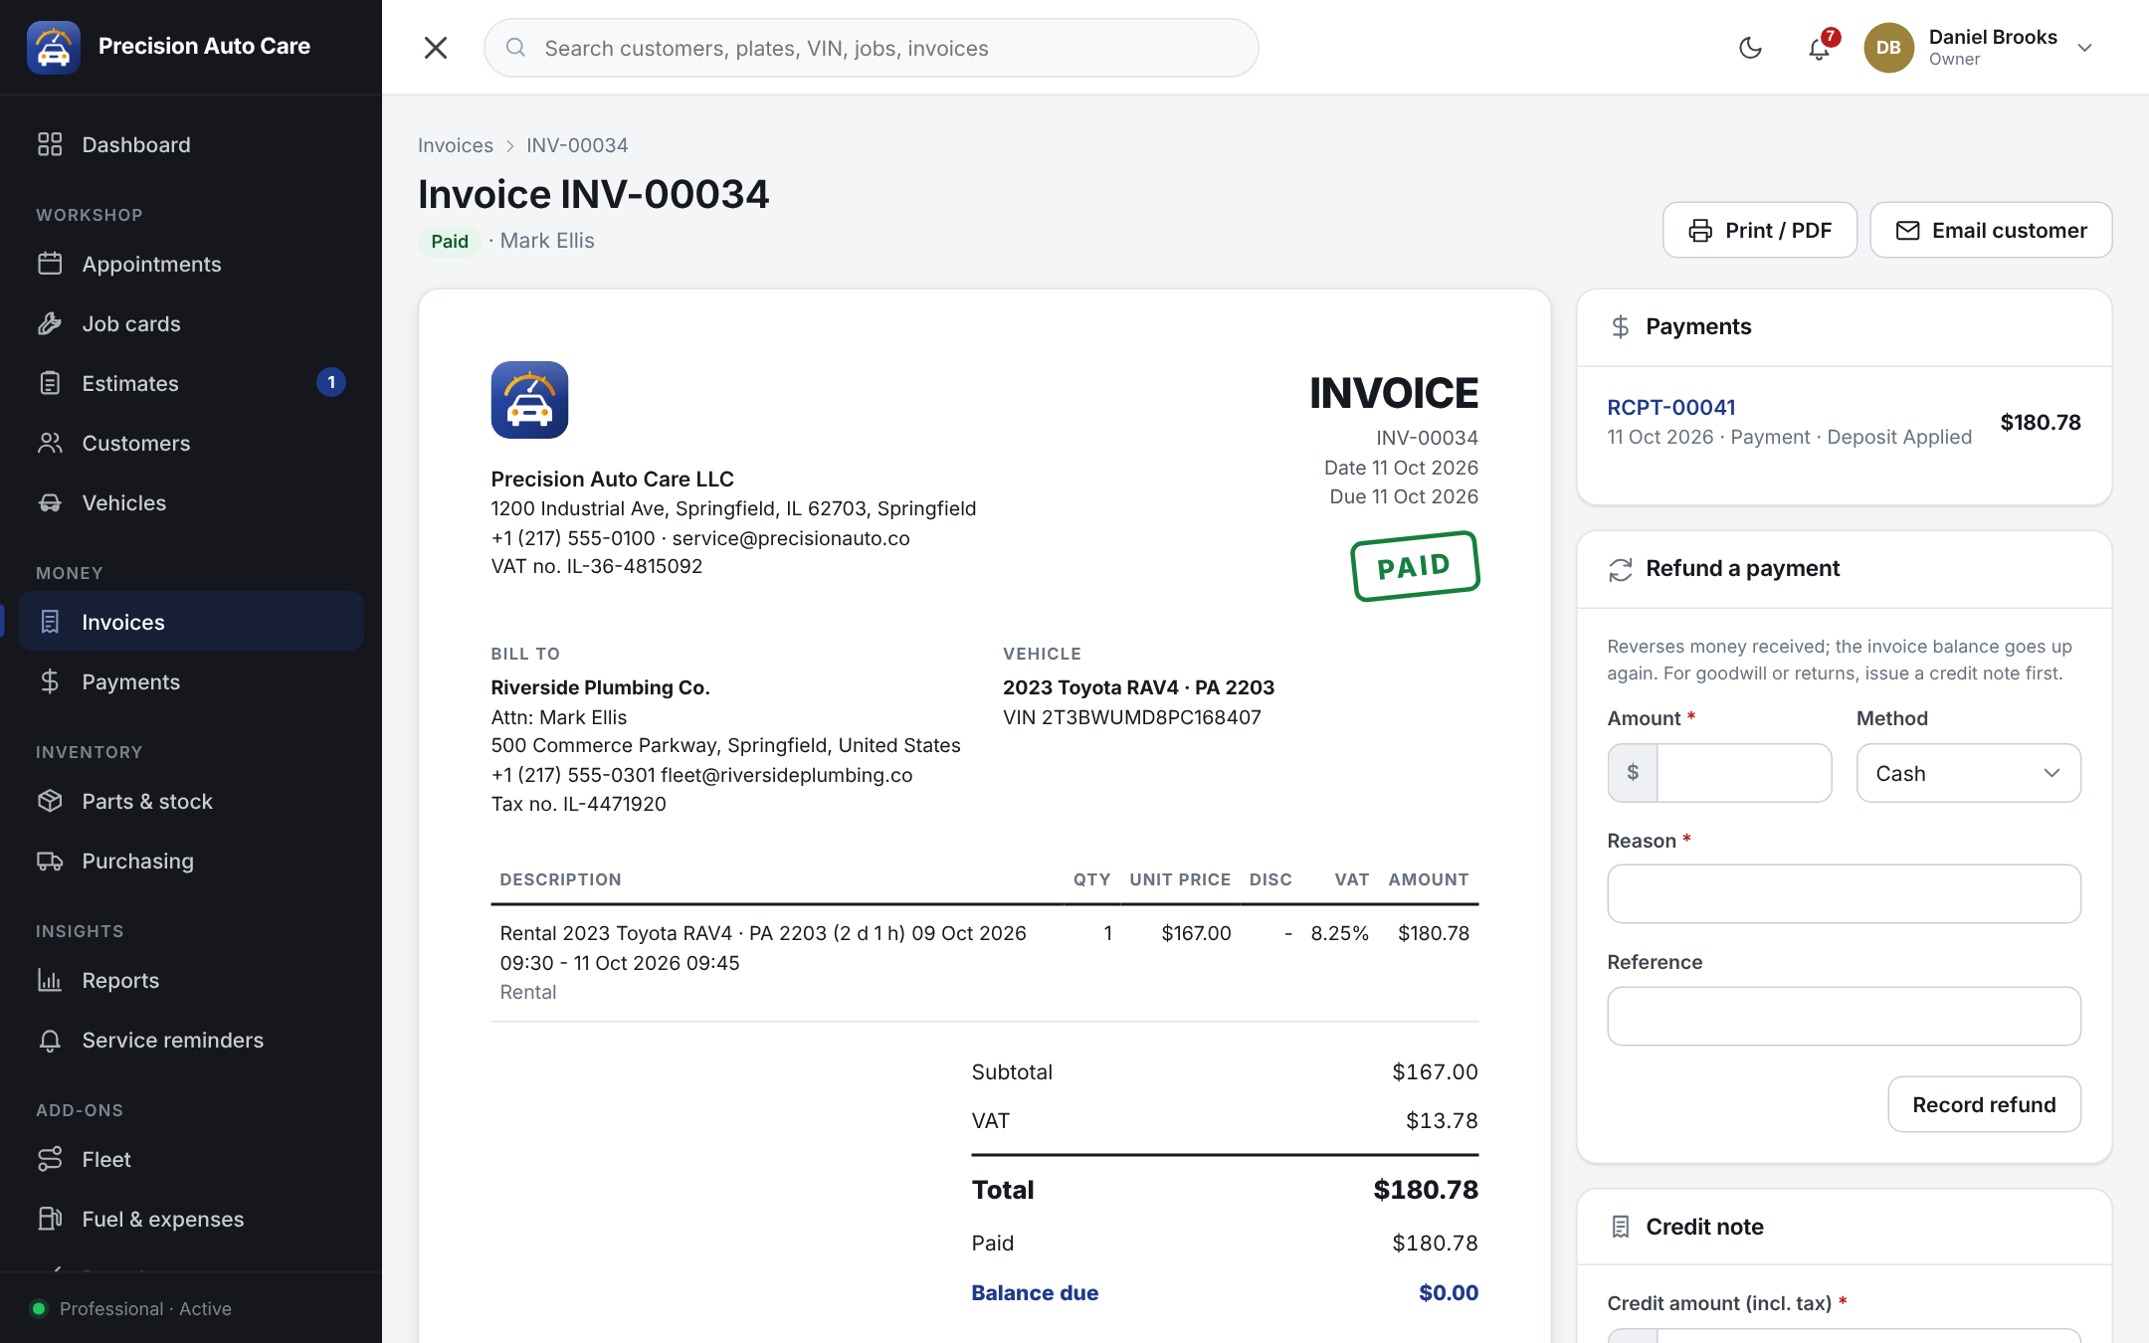
Task: Click the Customers people icon
Action: pyautogui.click(x=50, y=443)
